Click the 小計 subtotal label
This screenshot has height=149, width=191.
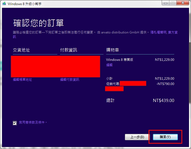pyautogui.click(x=109, y=78)
